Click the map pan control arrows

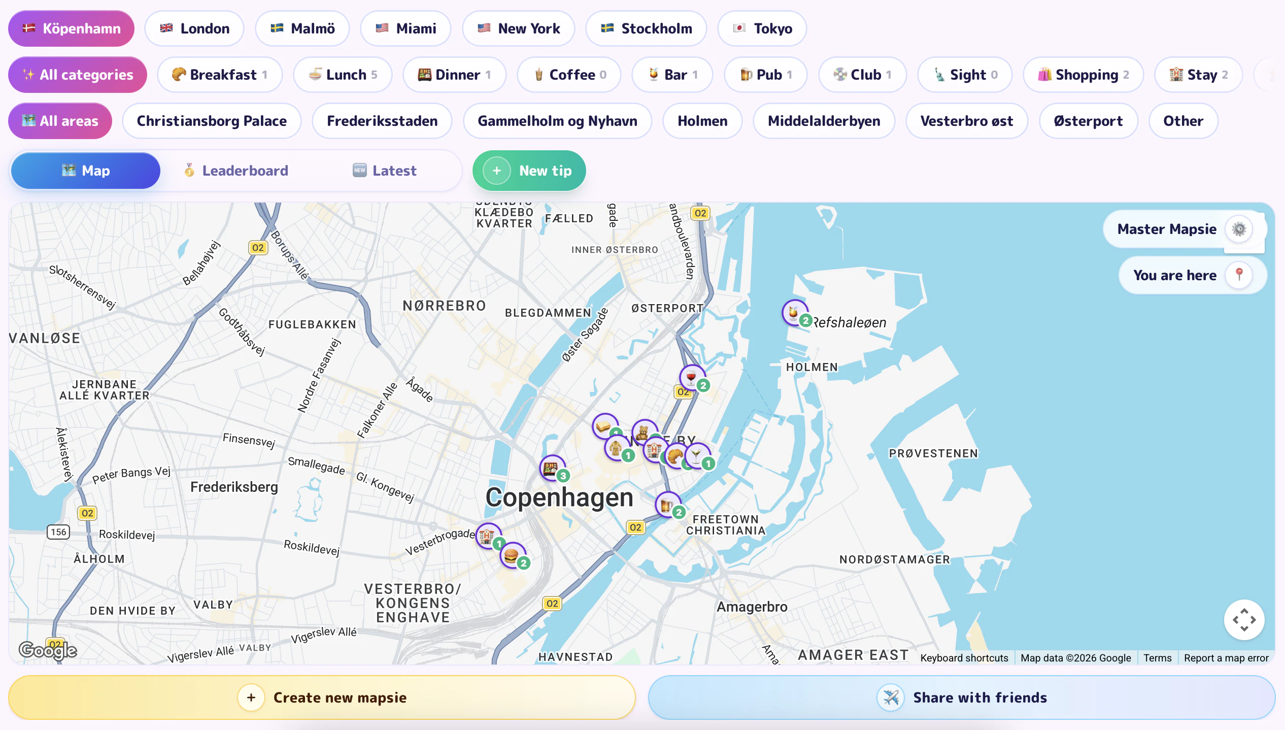1244,619
